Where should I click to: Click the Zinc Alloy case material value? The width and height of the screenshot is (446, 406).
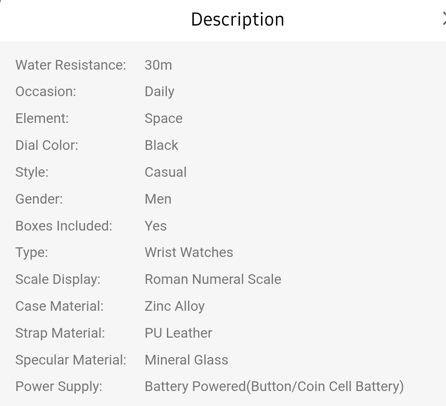[x=174, y=306]
